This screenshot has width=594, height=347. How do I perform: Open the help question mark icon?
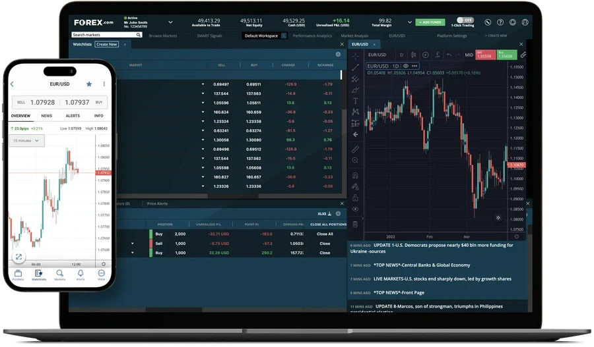[500, 22]
